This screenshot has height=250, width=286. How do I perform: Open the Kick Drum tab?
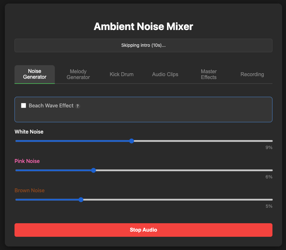[x=122, y=74]
